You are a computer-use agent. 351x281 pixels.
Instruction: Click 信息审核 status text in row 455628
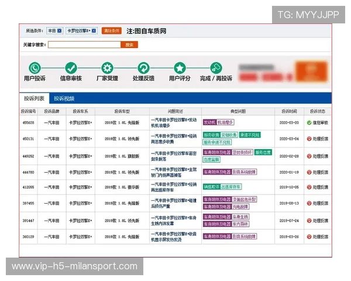coord(321,122)
